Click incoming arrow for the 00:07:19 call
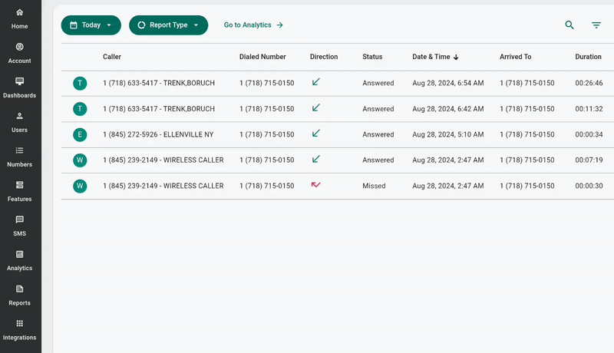 pos(316,159)
